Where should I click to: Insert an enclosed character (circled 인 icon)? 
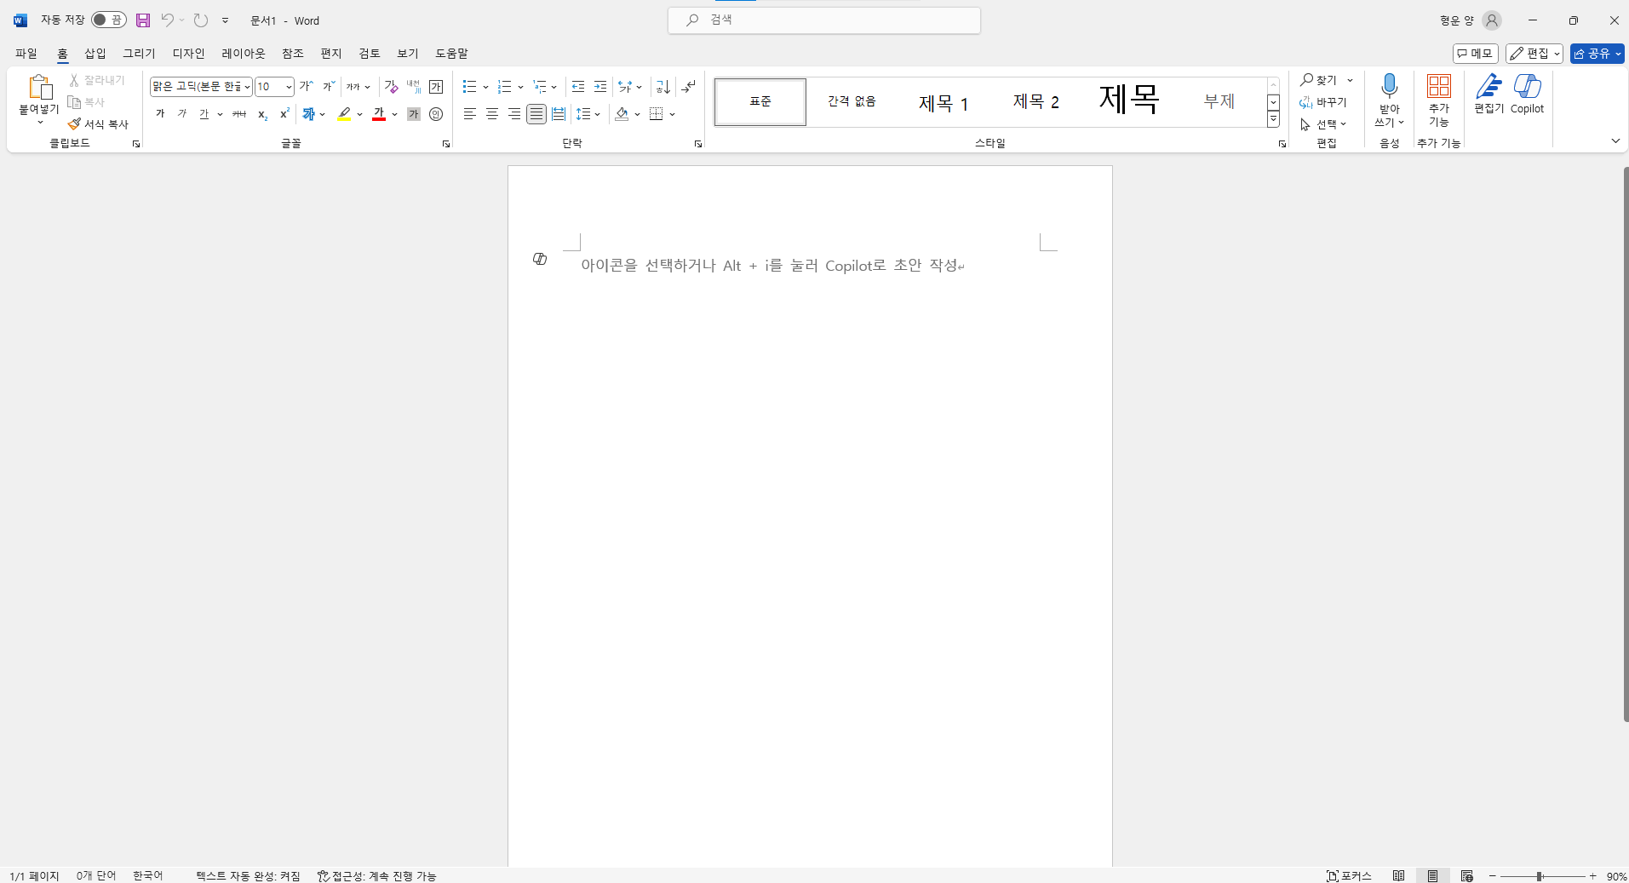click(436, 114)
